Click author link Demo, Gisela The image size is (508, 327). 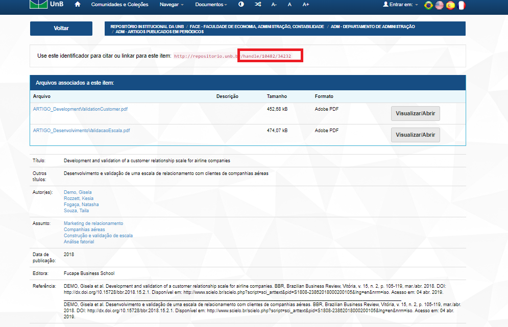[x=78, y=192]
